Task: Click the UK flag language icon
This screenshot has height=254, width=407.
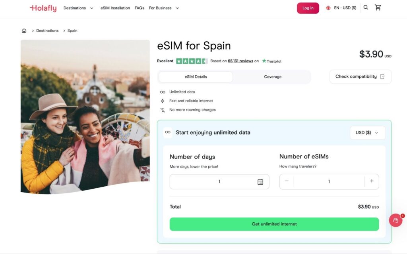Action: 328,8
